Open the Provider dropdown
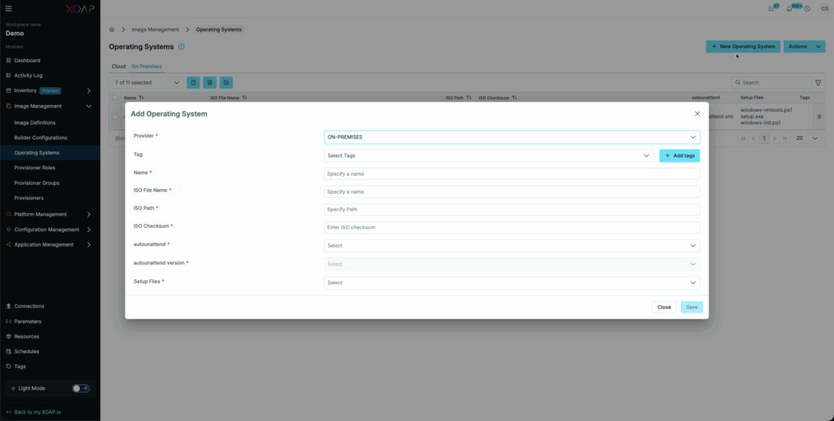The image size is (834, 421). (x=511, y=138)
